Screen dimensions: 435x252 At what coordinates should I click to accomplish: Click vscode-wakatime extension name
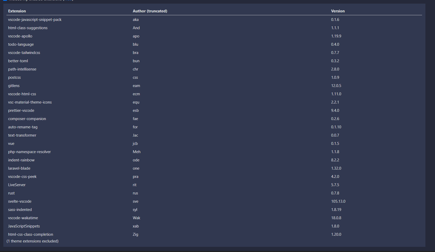pyautogui.click(x=23, y=218)
